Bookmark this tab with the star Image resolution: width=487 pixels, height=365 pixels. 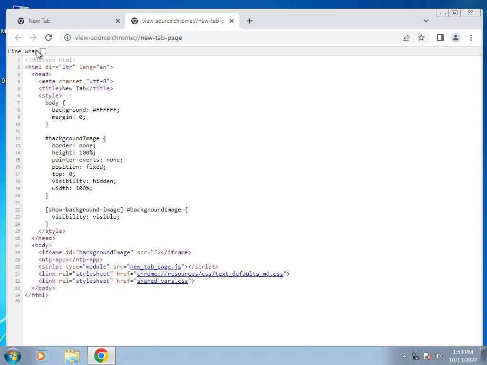(x=421, y=38)
